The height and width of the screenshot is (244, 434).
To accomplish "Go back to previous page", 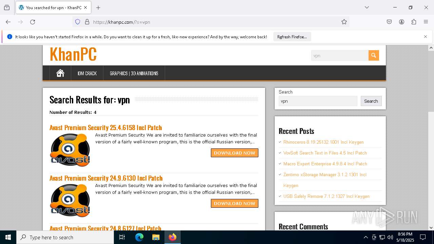I will point(8,22).
